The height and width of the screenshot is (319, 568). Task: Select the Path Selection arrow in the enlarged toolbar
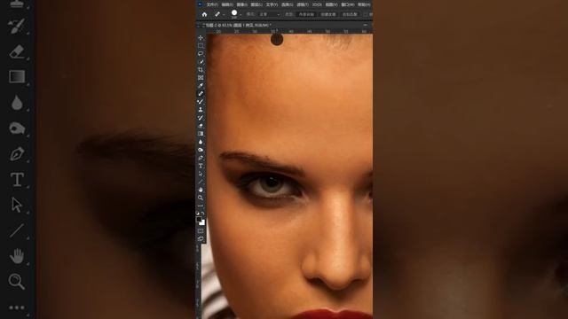[17, 205]
